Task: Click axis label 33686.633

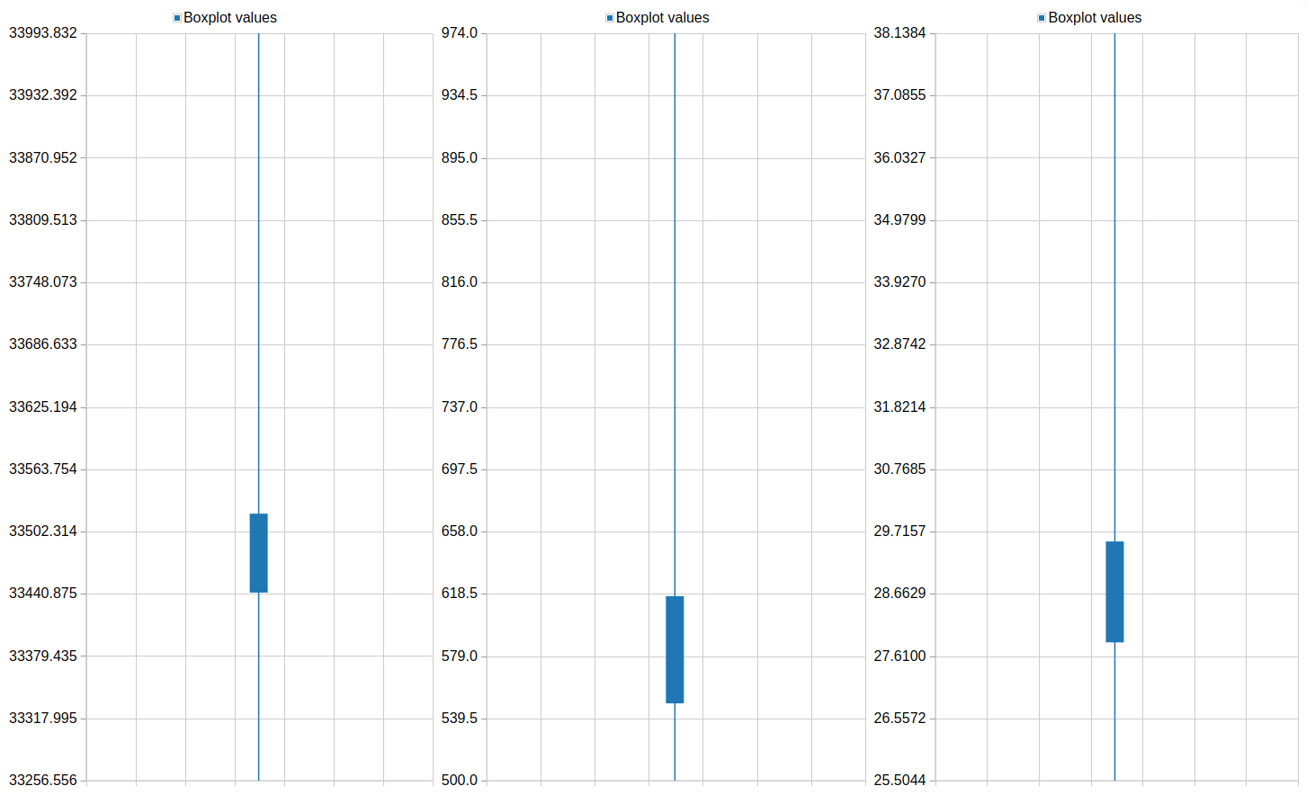Action: tap(43, 344)
